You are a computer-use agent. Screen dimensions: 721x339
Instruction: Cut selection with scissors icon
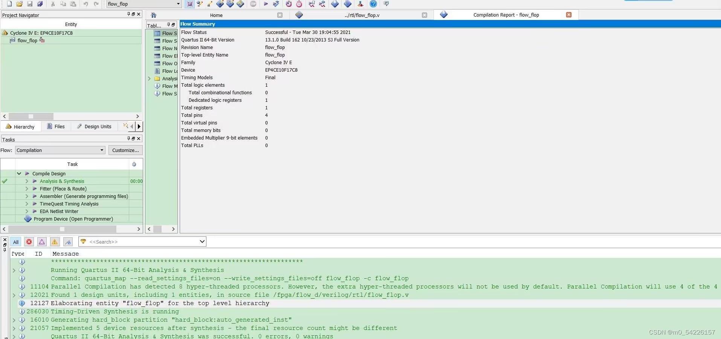pos(53,4)
